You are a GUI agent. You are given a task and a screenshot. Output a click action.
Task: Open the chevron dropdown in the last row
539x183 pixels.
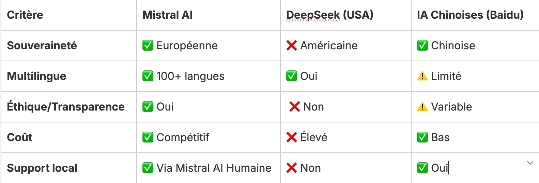(530, 163)
